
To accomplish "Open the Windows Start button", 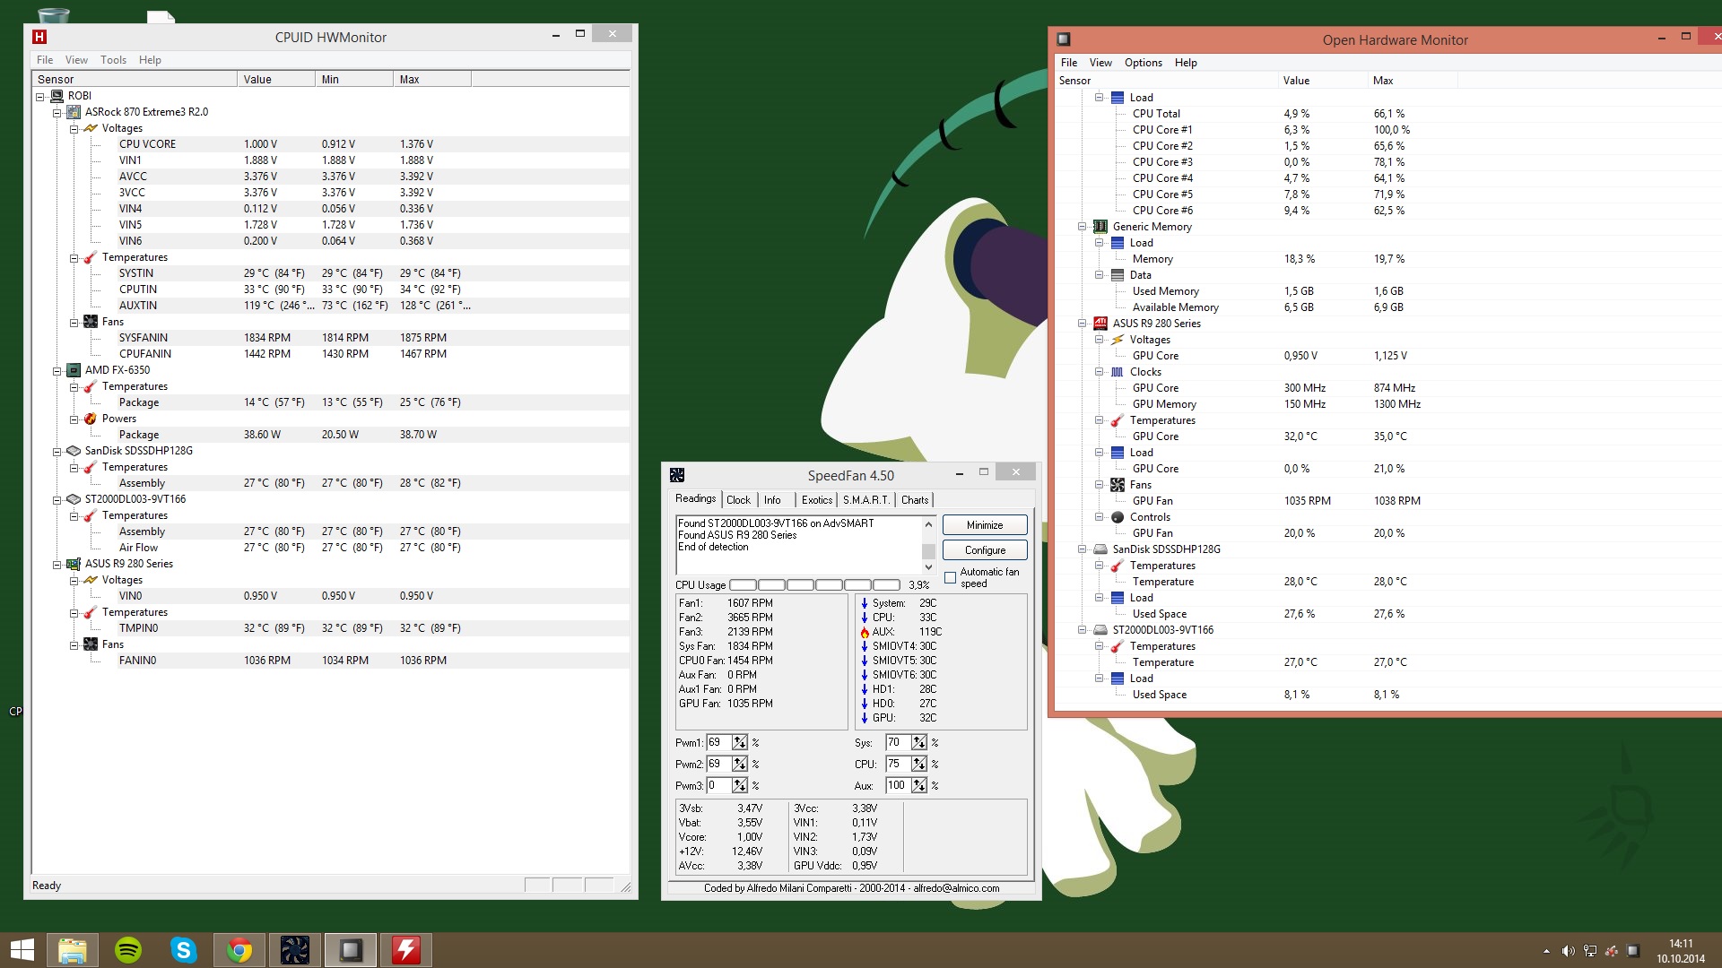I will [22, 950].
